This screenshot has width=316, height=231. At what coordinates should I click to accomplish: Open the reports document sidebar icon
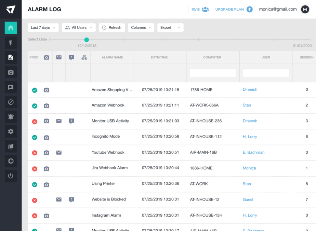[11, 57]
